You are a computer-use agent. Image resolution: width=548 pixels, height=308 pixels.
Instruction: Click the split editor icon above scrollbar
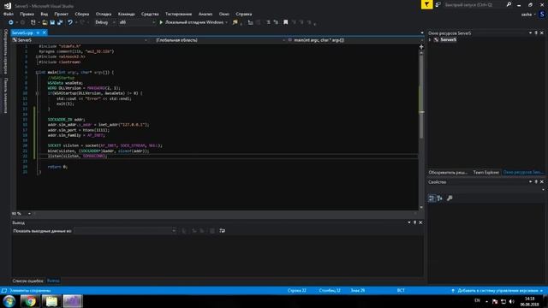421,47
